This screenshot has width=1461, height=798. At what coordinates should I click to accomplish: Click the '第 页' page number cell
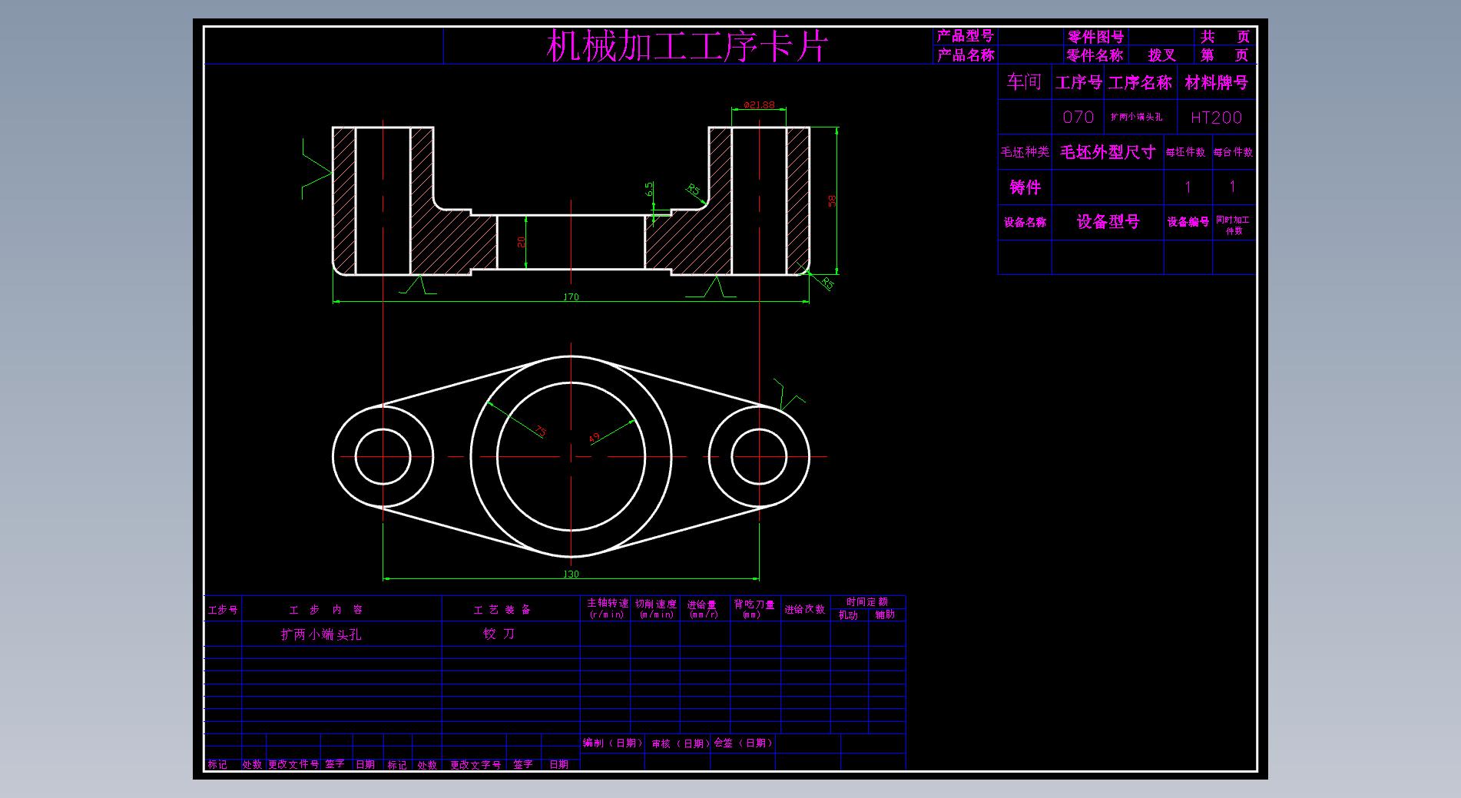click(1225, 55)
